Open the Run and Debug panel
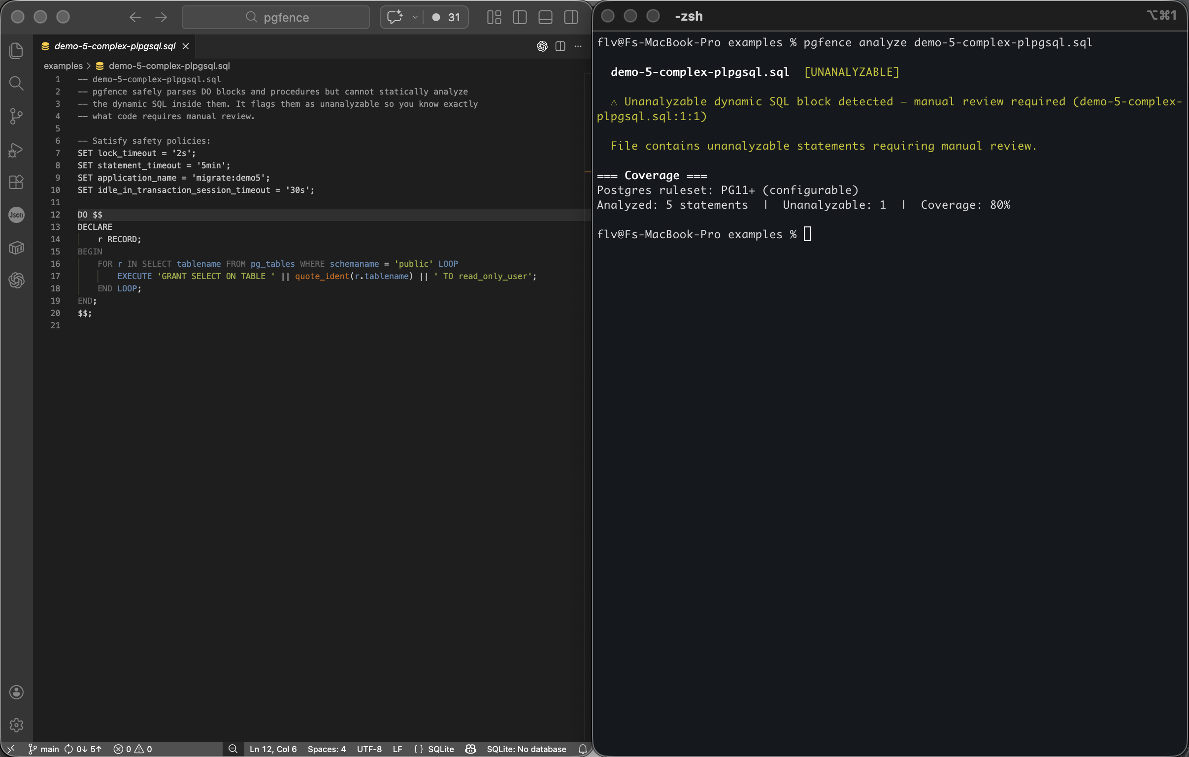This screenshot has width=1189, height=757. point(16,150)
